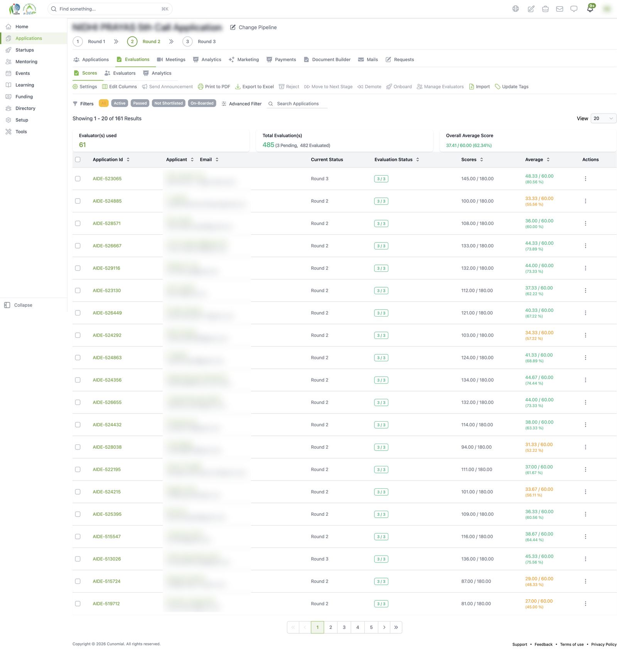The width and height of the screenshot is (617, 649).
Task: Click the briefcase icon in header
Action: [x=545, y=9]
